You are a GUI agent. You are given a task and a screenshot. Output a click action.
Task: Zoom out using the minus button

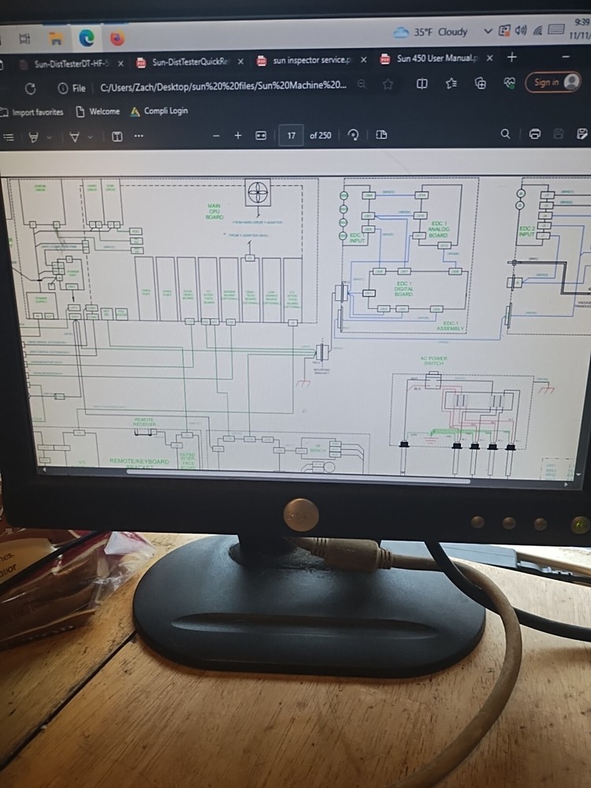click(216, 136)
